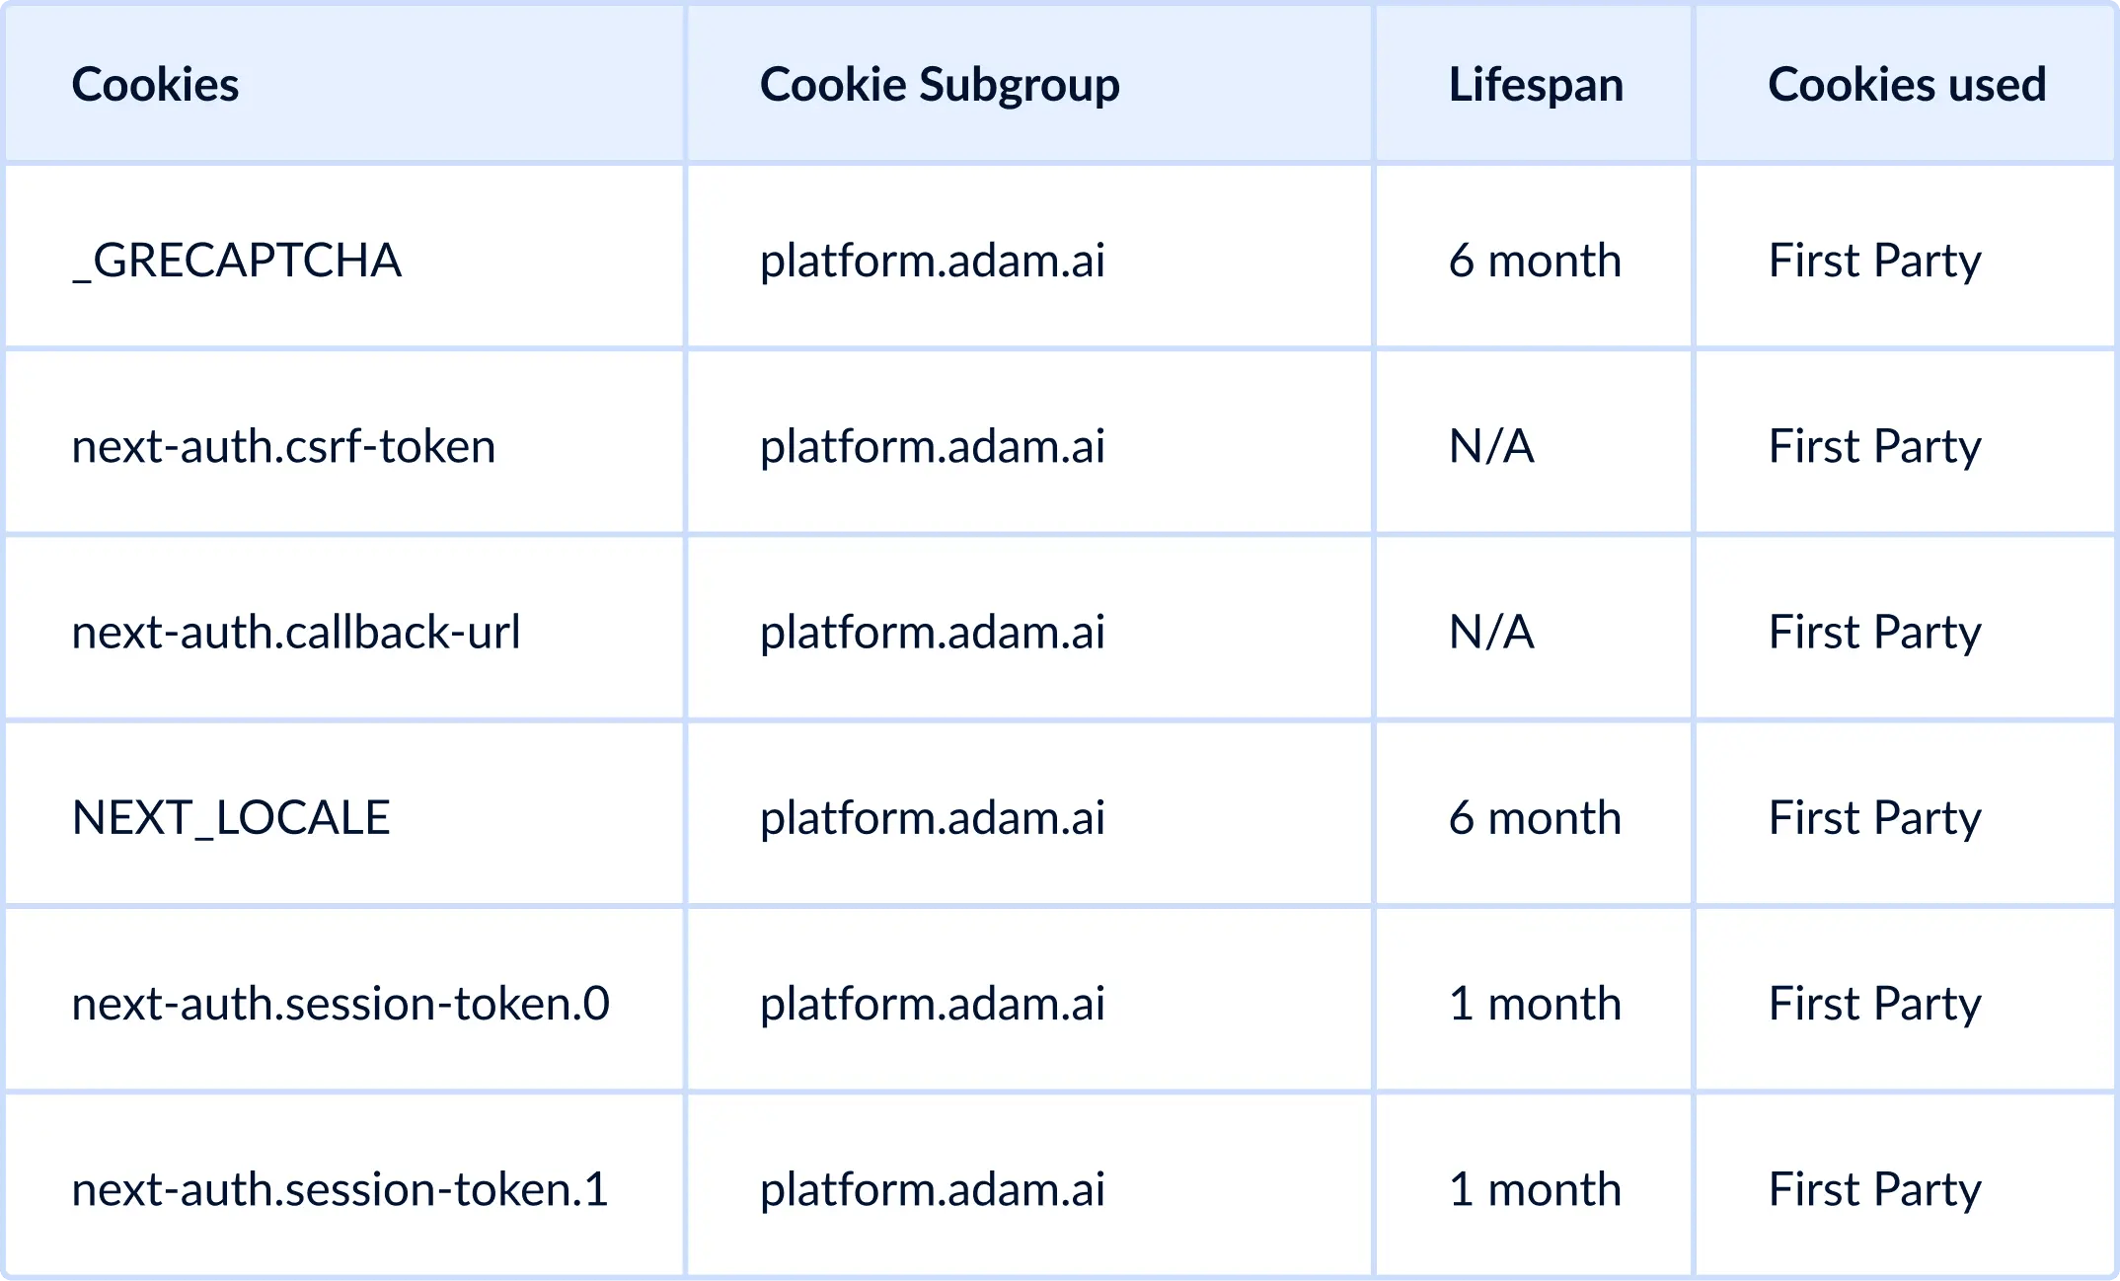Select First Party in the next-auth.session-token.1 row

click(x=1874, y=1189)
